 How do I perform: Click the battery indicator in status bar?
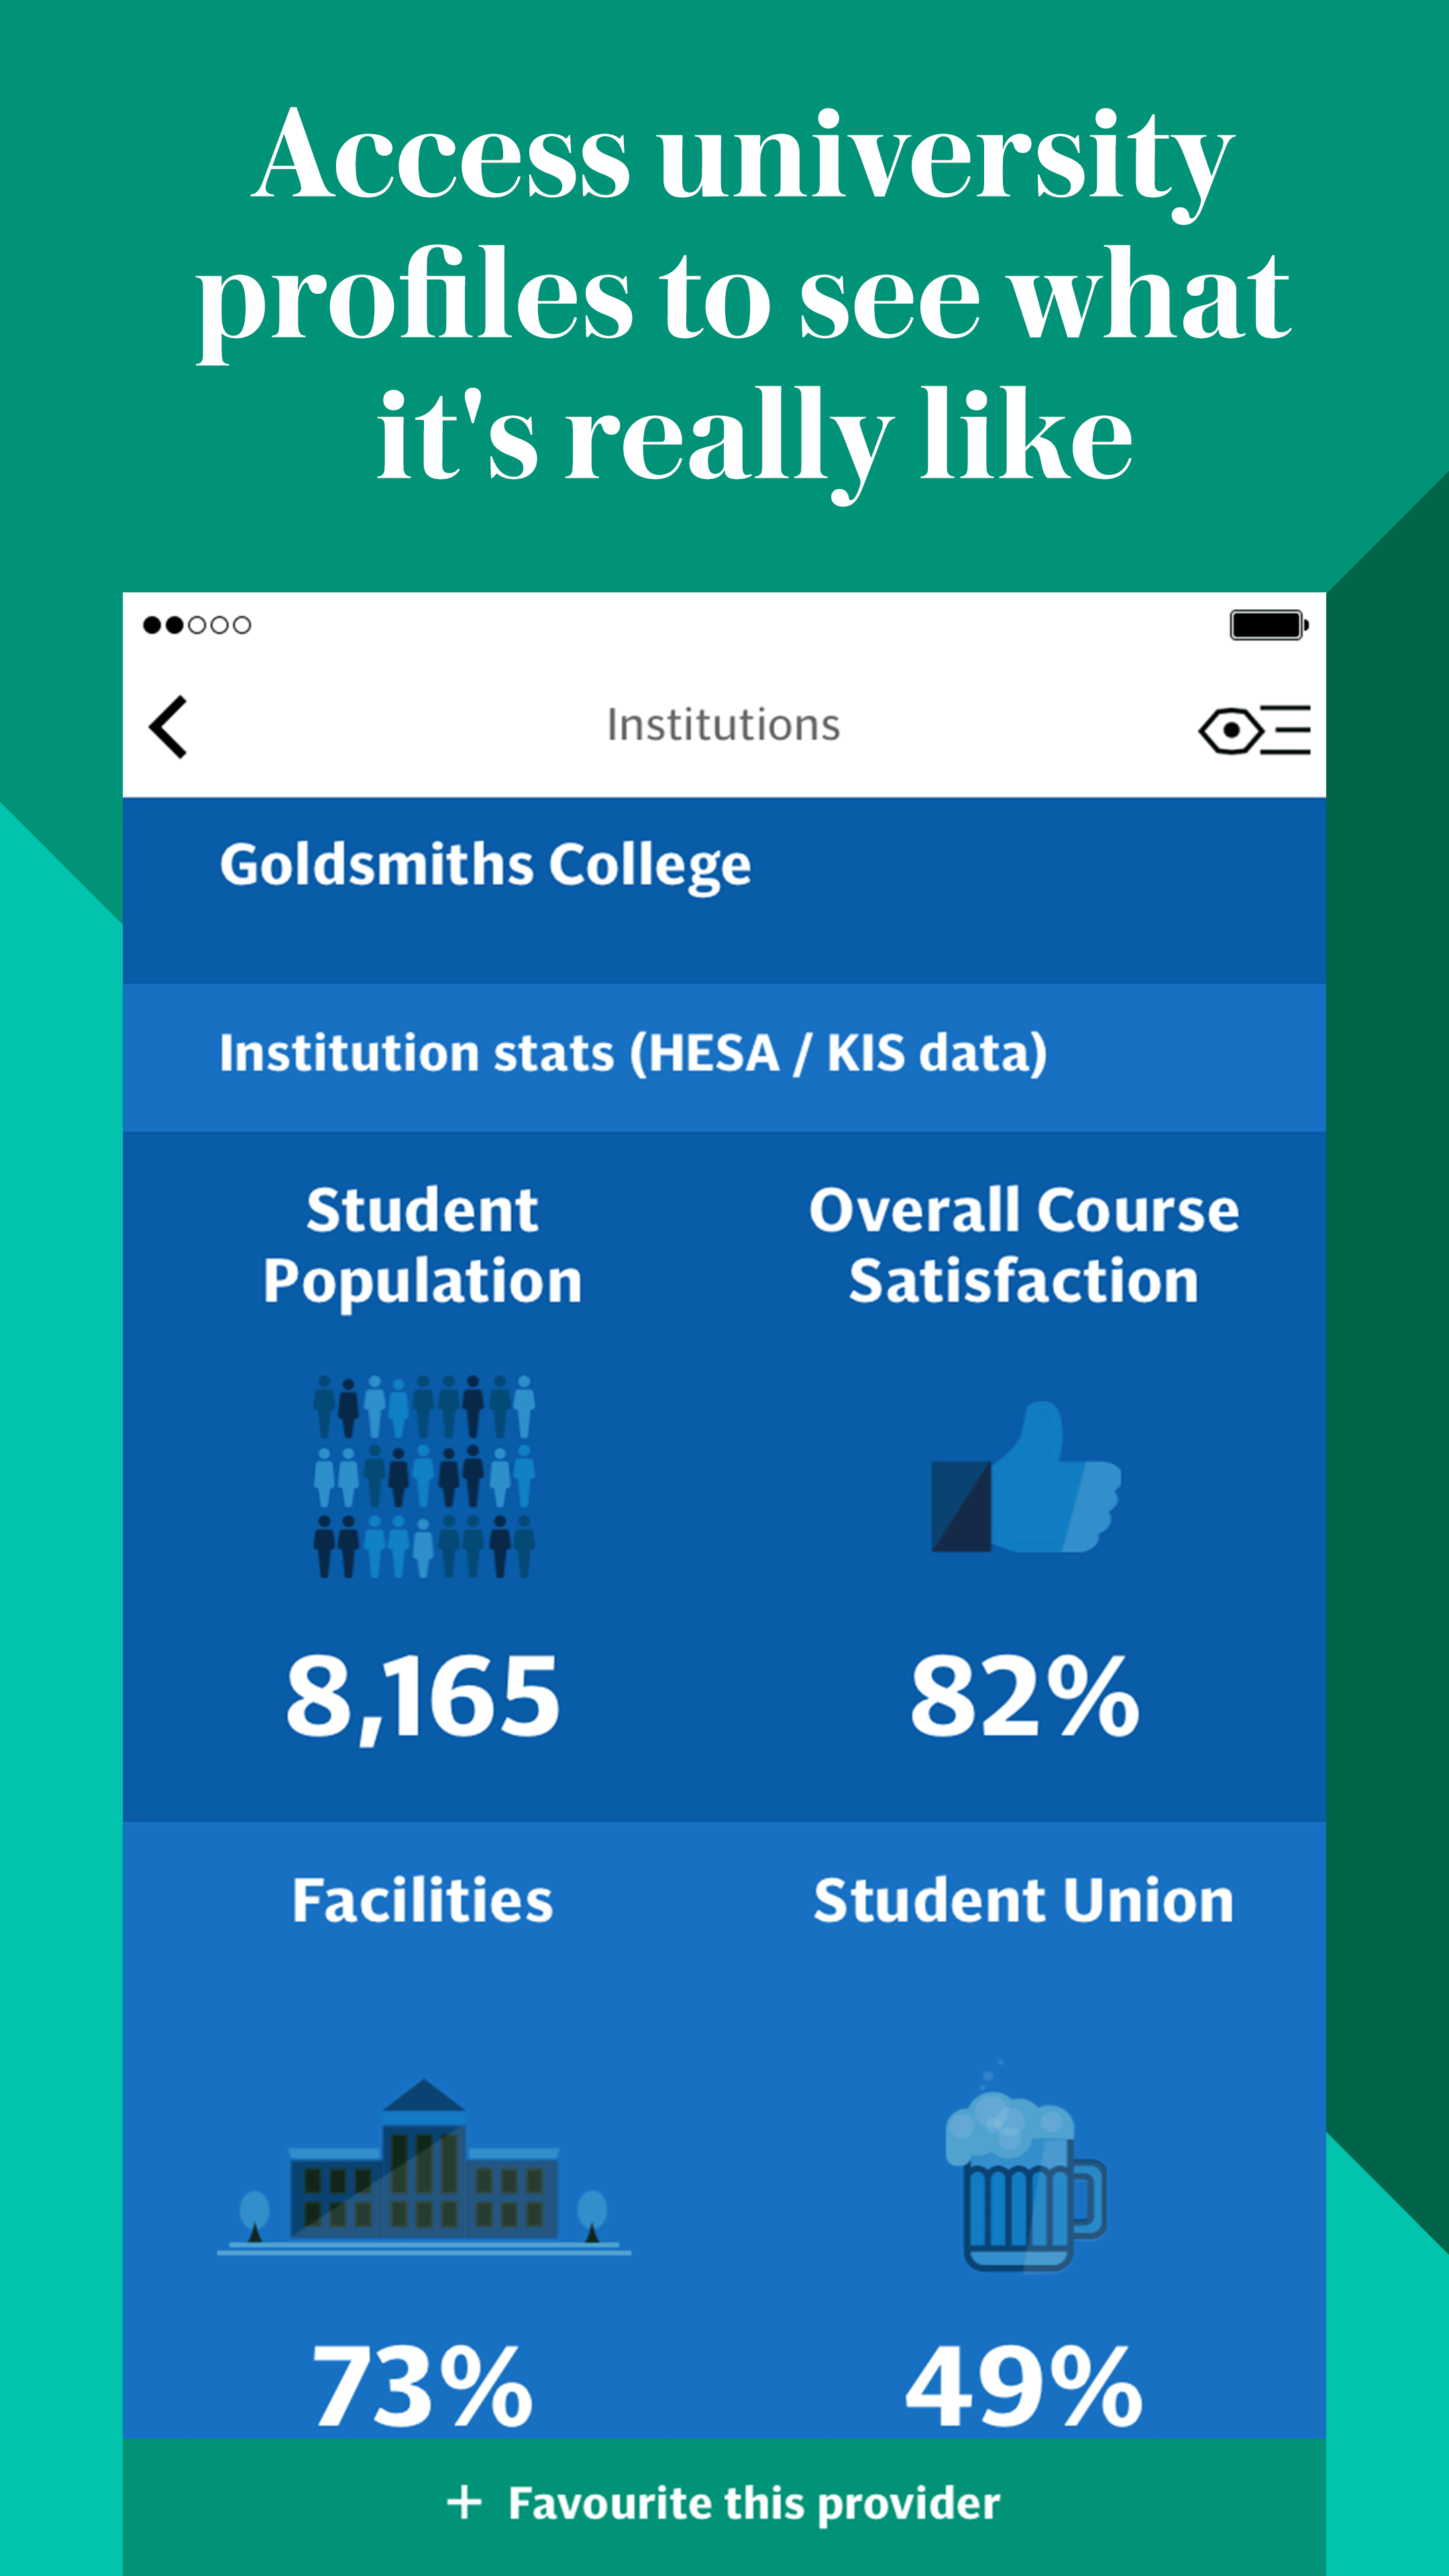(1269, 625)
